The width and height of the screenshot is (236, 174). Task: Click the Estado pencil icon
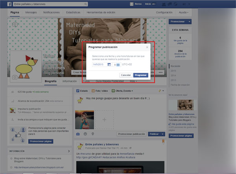[x=77, y=91]
